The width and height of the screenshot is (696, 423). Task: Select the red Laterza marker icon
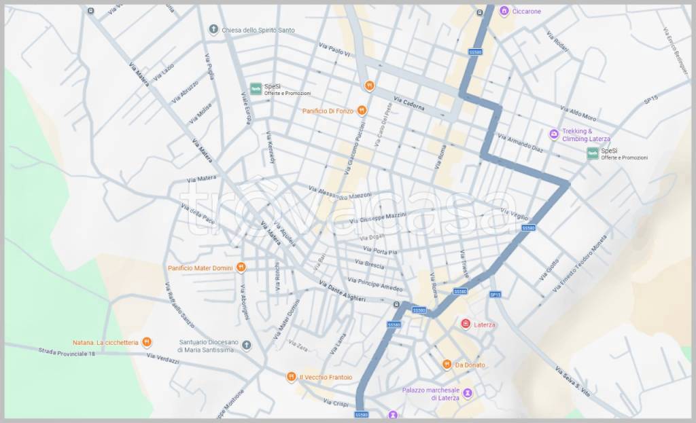tap(466, 325)
